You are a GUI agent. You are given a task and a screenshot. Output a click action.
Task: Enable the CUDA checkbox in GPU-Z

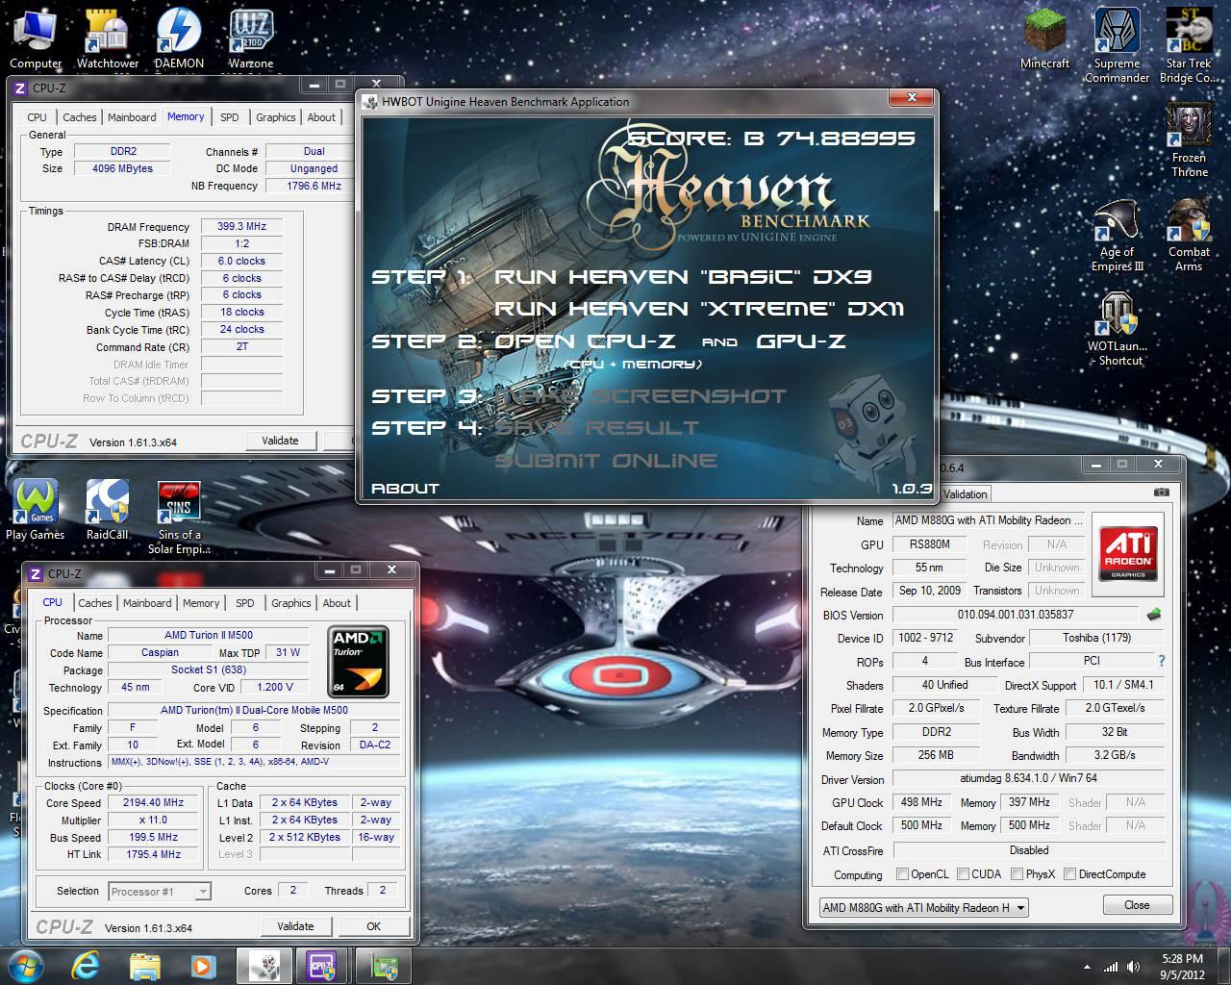click(x=963, y=874)
